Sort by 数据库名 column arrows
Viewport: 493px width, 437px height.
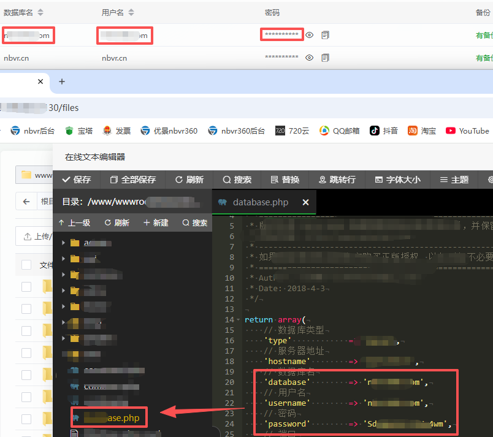(40, 12)
